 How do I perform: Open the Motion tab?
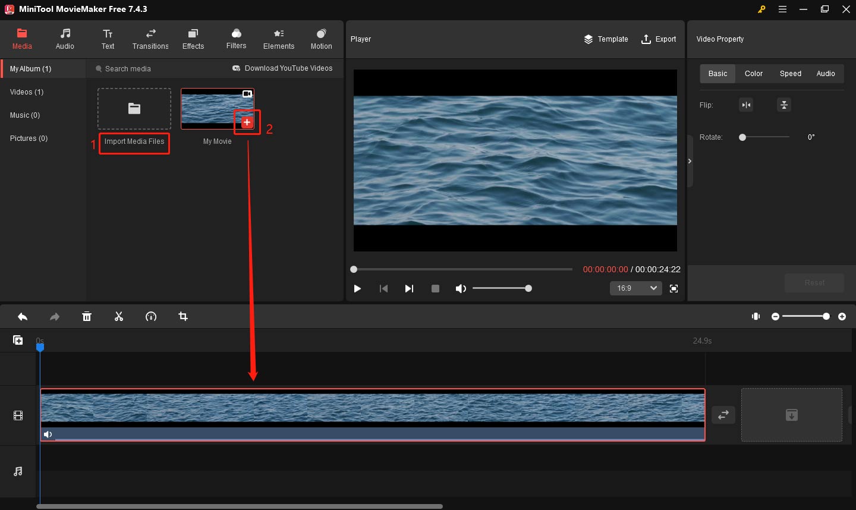322,39
